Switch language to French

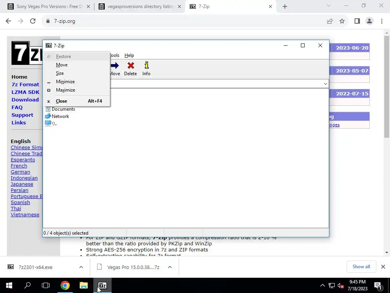19,166
